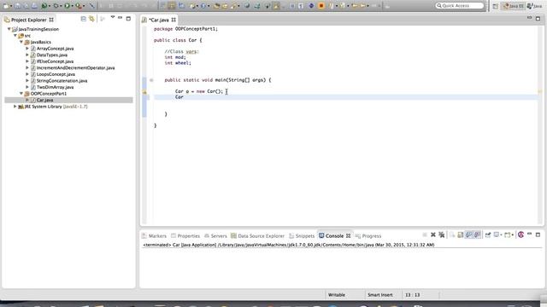
Task: Open the Snippets tab
Action: pos(302,235)
